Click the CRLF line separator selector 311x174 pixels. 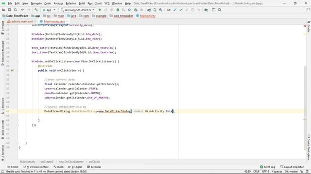tap(256, 172)
